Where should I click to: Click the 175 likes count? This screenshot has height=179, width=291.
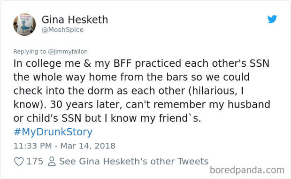[x=35, y=161]
